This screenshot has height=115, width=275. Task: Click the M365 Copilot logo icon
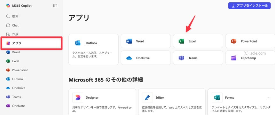pyautogui.click(x=8, y=6)
